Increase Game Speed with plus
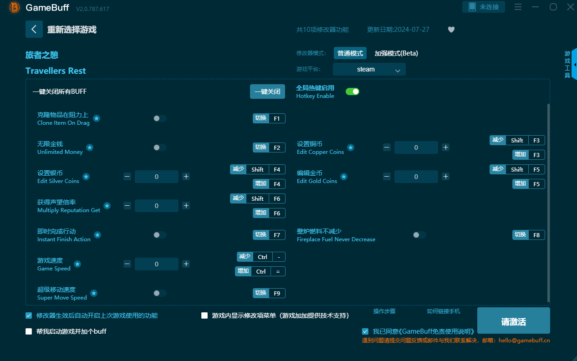577x361 pixels. tap(186, 264)
